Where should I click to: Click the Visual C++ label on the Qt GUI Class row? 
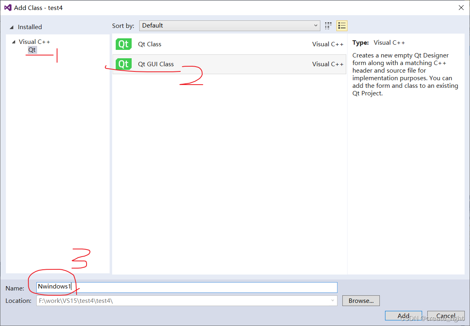[x=328, y=64]
